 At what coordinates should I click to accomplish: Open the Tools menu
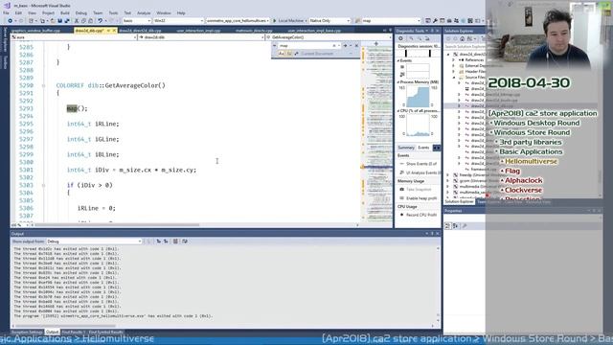tap(113, 12)
